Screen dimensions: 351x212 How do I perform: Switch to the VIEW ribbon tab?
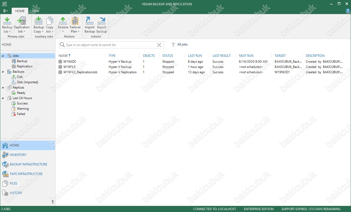click(36, 11)
